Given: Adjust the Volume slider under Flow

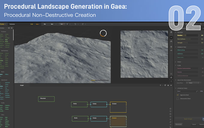Looking at the screenshot, I should (187, 72).
